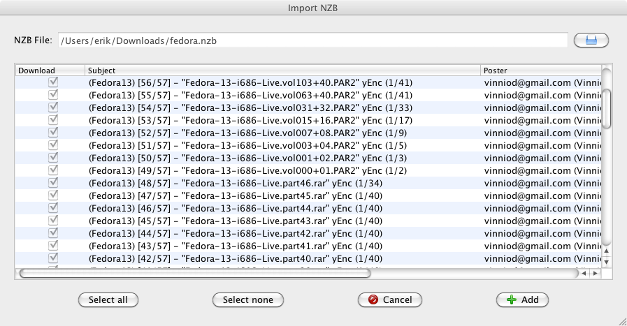The height and width of the screenshot is (326, 627).
Task: Click the vertical scrollbar down arrow
Action: [606, 262]
